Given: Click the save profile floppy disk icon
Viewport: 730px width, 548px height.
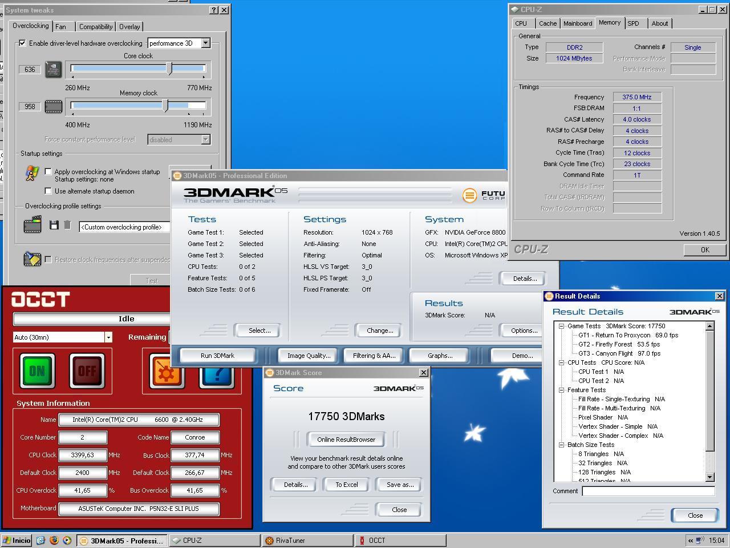Looking at the screenshot, I should 54,225.
